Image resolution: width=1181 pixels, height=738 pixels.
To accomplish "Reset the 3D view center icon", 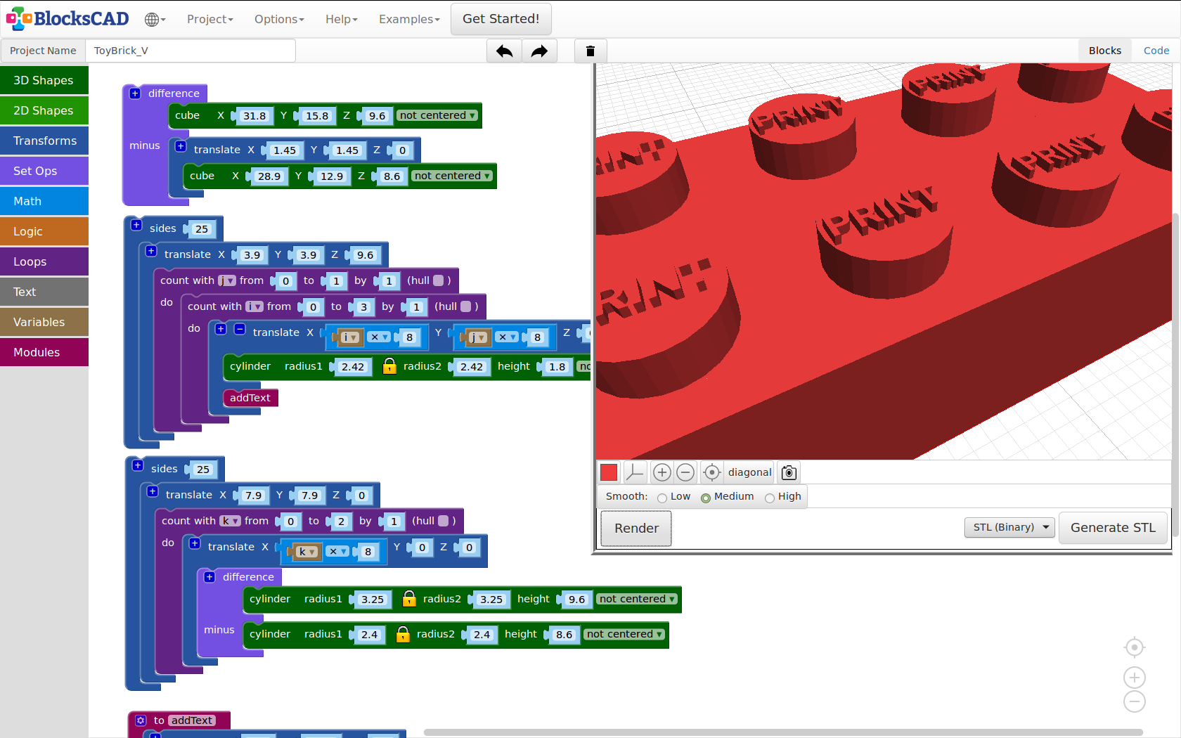I will (x=711, y=472).
